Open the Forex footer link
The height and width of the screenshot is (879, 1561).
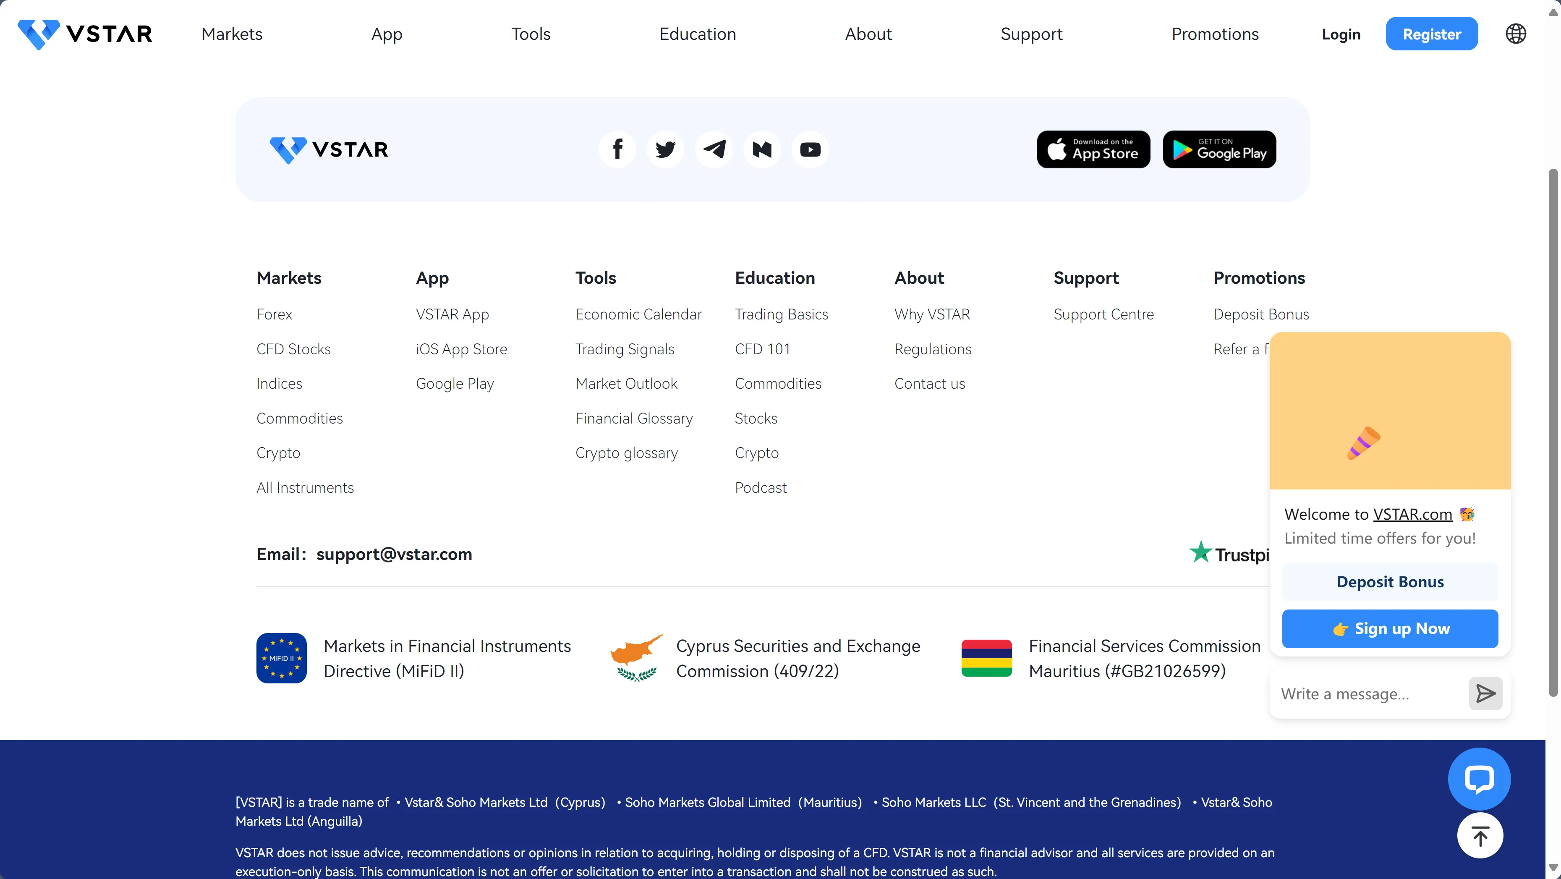pyautogui.click(x=274, y=314)
